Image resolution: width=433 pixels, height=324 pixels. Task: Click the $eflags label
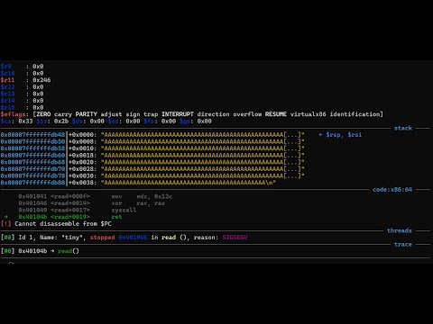[x=13, y=114]
